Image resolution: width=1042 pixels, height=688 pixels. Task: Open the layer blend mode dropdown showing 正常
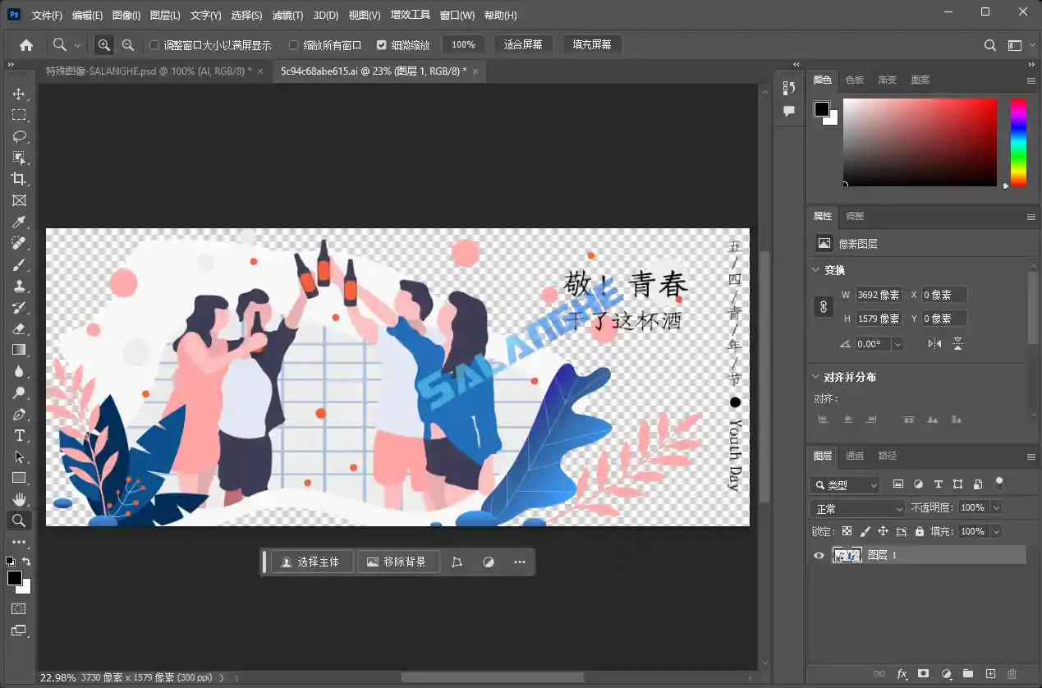(x=856, y=507)
